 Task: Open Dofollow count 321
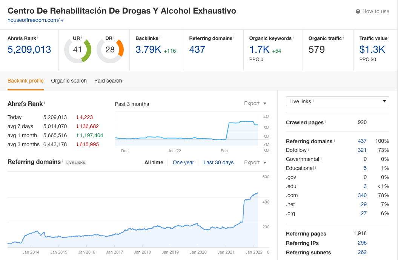coord(362,150)
